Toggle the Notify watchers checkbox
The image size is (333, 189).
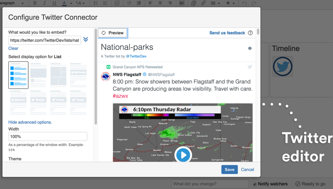pyautogui.click(x=255, y=184)
